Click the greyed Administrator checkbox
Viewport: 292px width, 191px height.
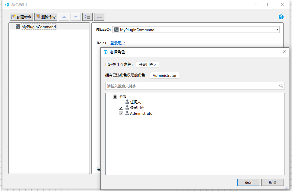121,114
